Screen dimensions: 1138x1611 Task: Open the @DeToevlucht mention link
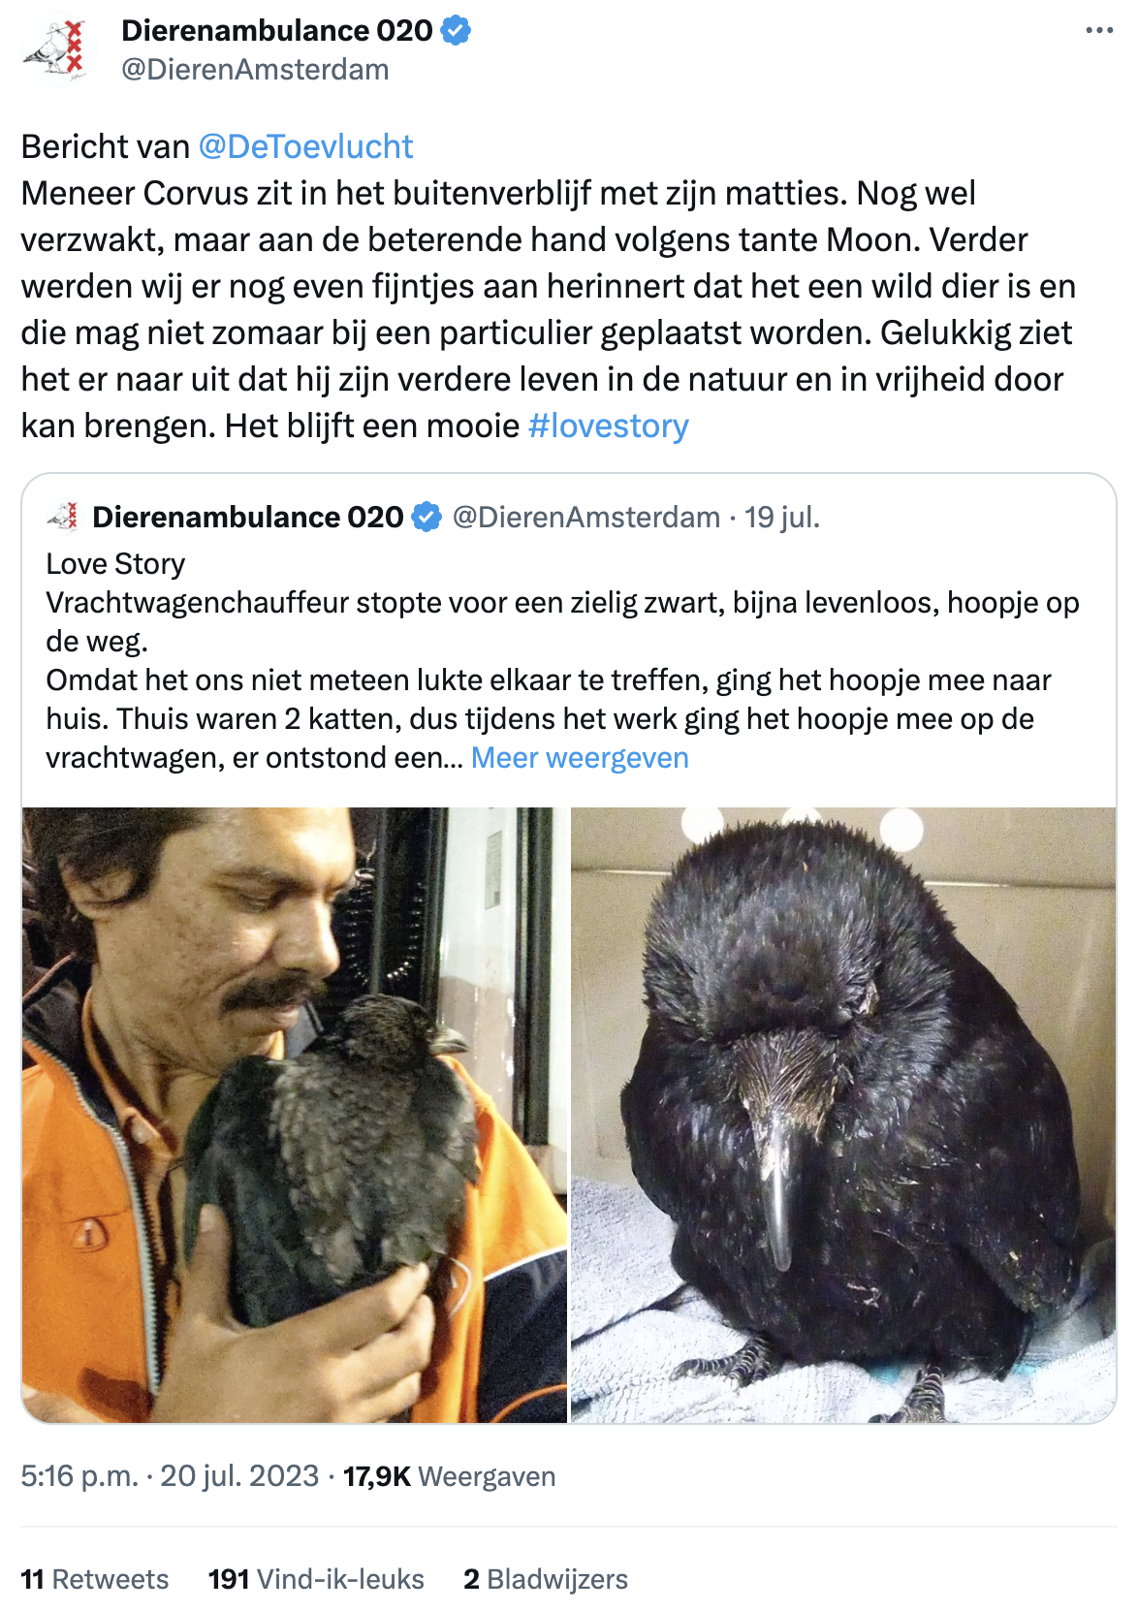coord(305,146)
